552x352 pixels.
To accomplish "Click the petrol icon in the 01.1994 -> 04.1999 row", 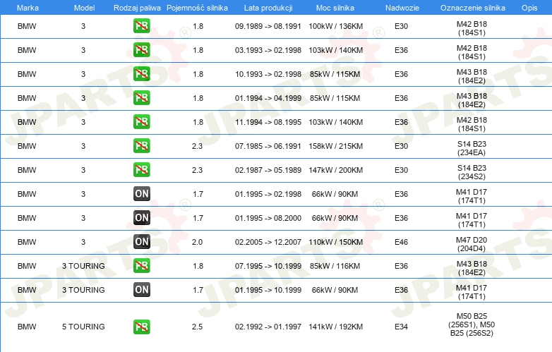I will [141, 98].
